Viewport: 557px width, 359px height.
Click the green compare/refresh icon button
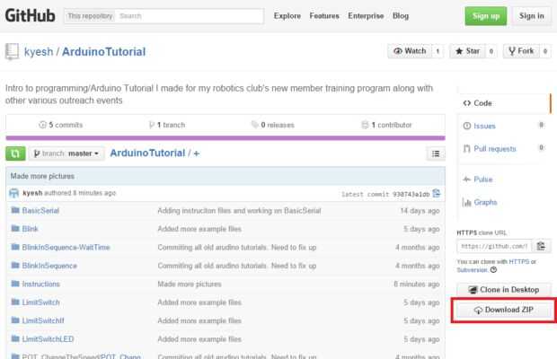coord(15,153)
